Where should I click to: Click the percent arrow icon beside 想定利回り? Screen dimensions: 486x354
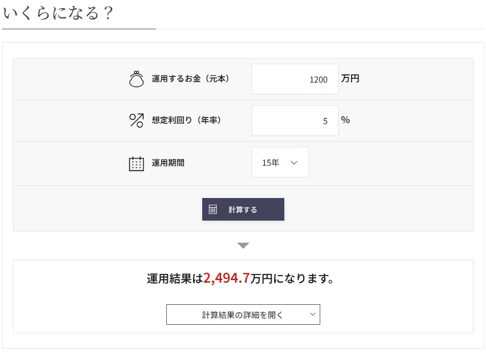tap(137, 120)
